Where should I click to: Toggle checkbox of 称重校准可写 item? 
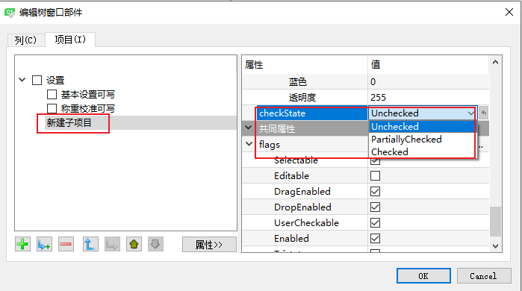coord(52,108)
